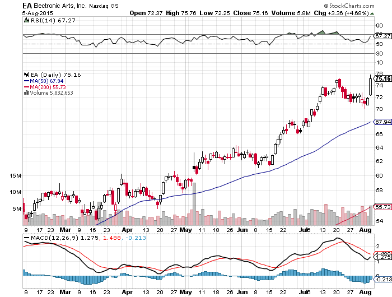Click the MA(200) 55.73 legend text

click(x=48, y=87)
